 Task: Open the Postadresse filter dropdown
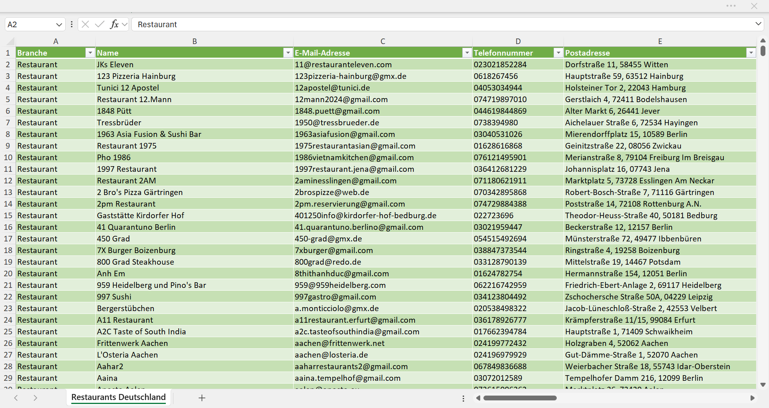(751, 53)
